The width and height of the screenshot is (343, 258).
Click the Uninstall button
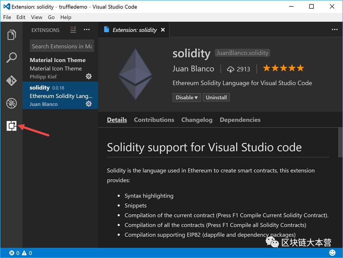[x=216, y=97]
